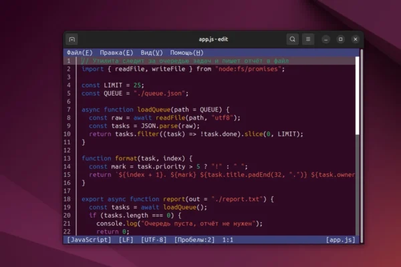Click task.priority on line 14
The height and width of the screenshot is (267, 401).
(x=161, y=167)
